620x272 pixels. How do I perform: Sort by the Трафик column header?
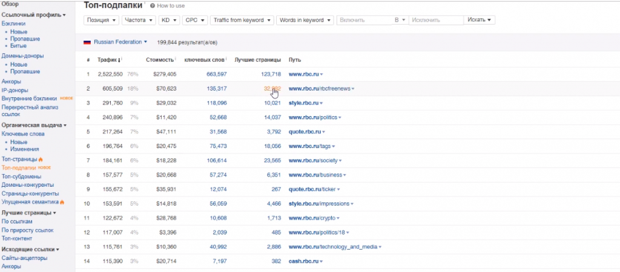click(x=109, y=60)
